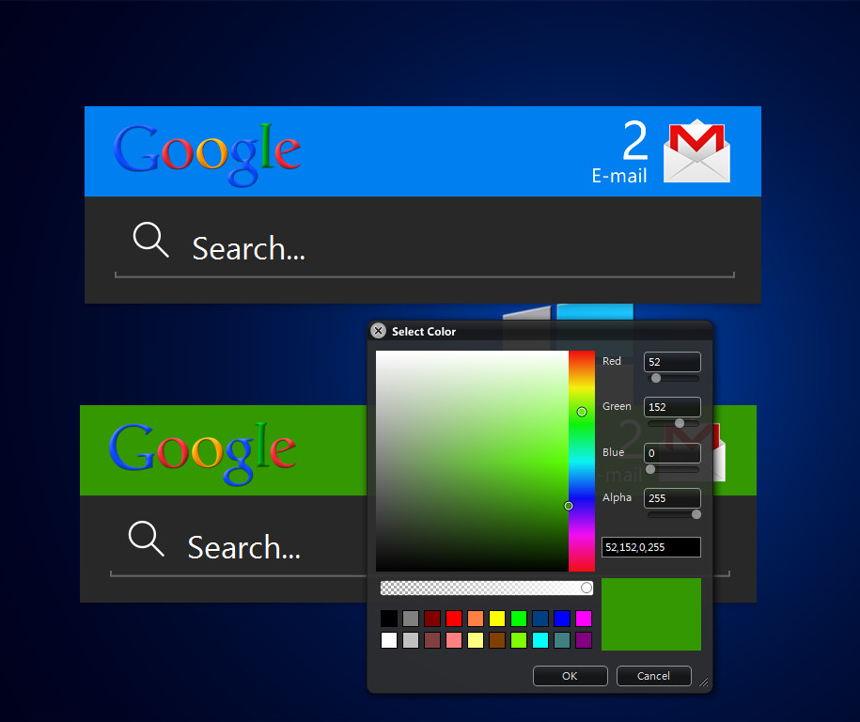The height and width of the screenshot is (722, 860).
Task: Pick the bright yellow color swatch
Action: (497, 619)
